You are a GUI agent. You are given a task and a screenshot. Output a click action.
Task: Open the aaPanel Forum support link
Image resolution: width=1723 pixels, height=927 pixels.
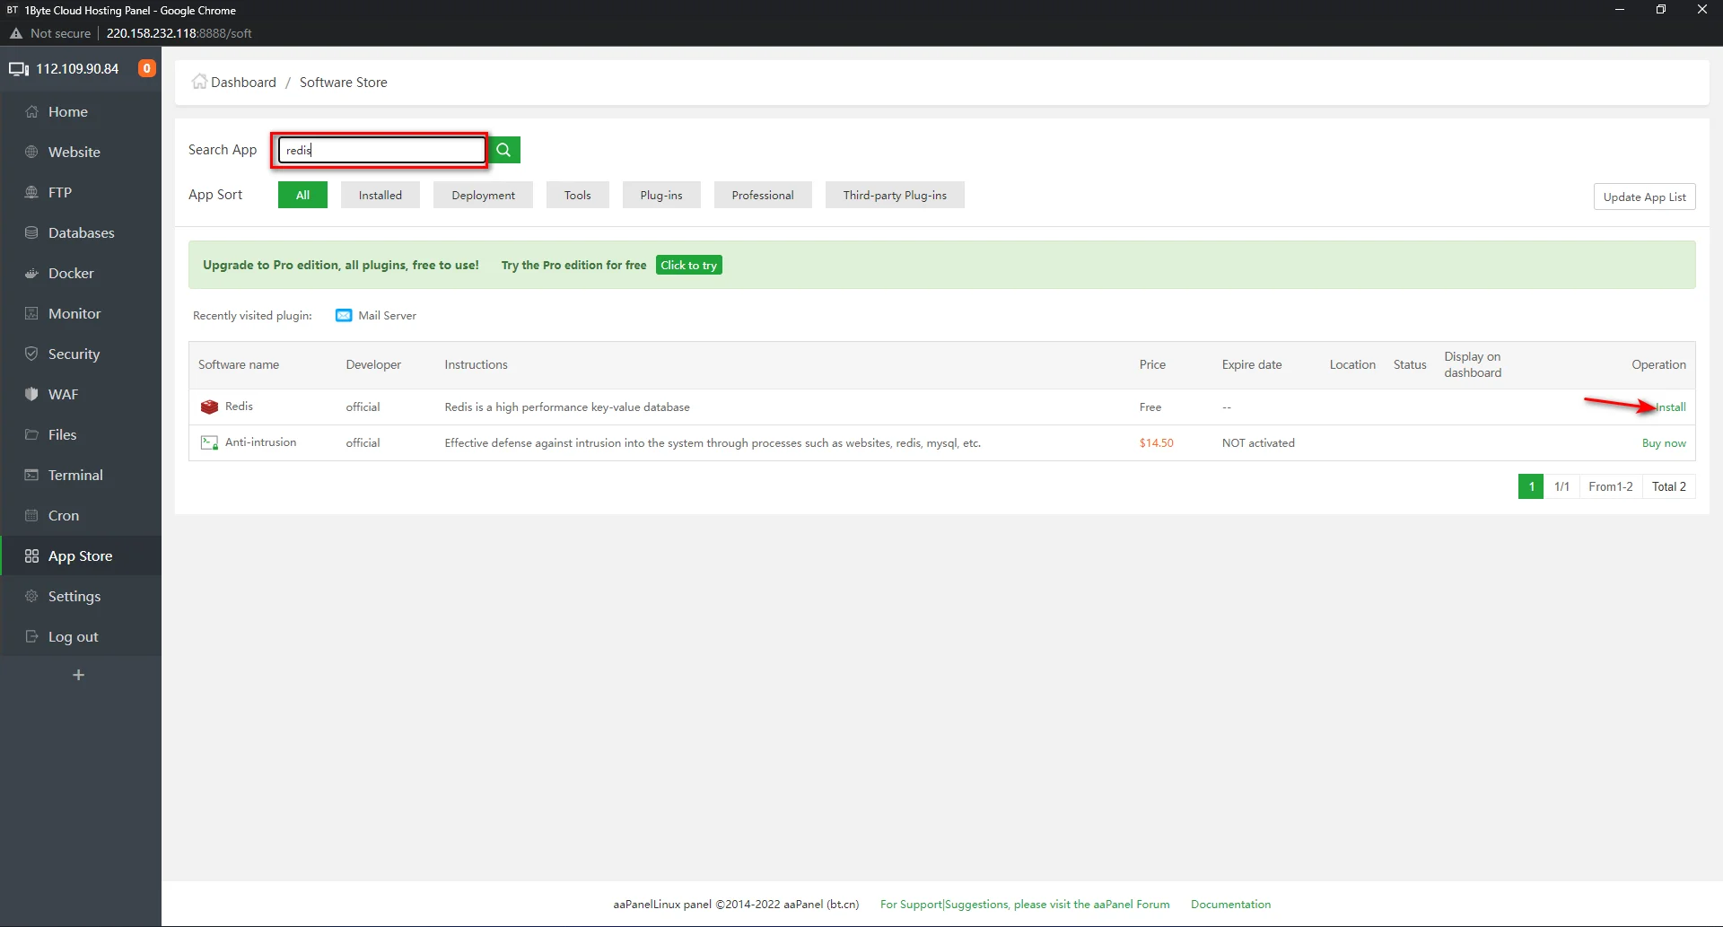[1025, 905]
